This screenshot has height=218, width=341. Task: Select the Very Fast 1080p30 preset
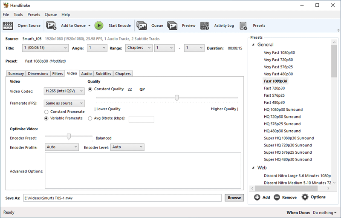point(279,53)
